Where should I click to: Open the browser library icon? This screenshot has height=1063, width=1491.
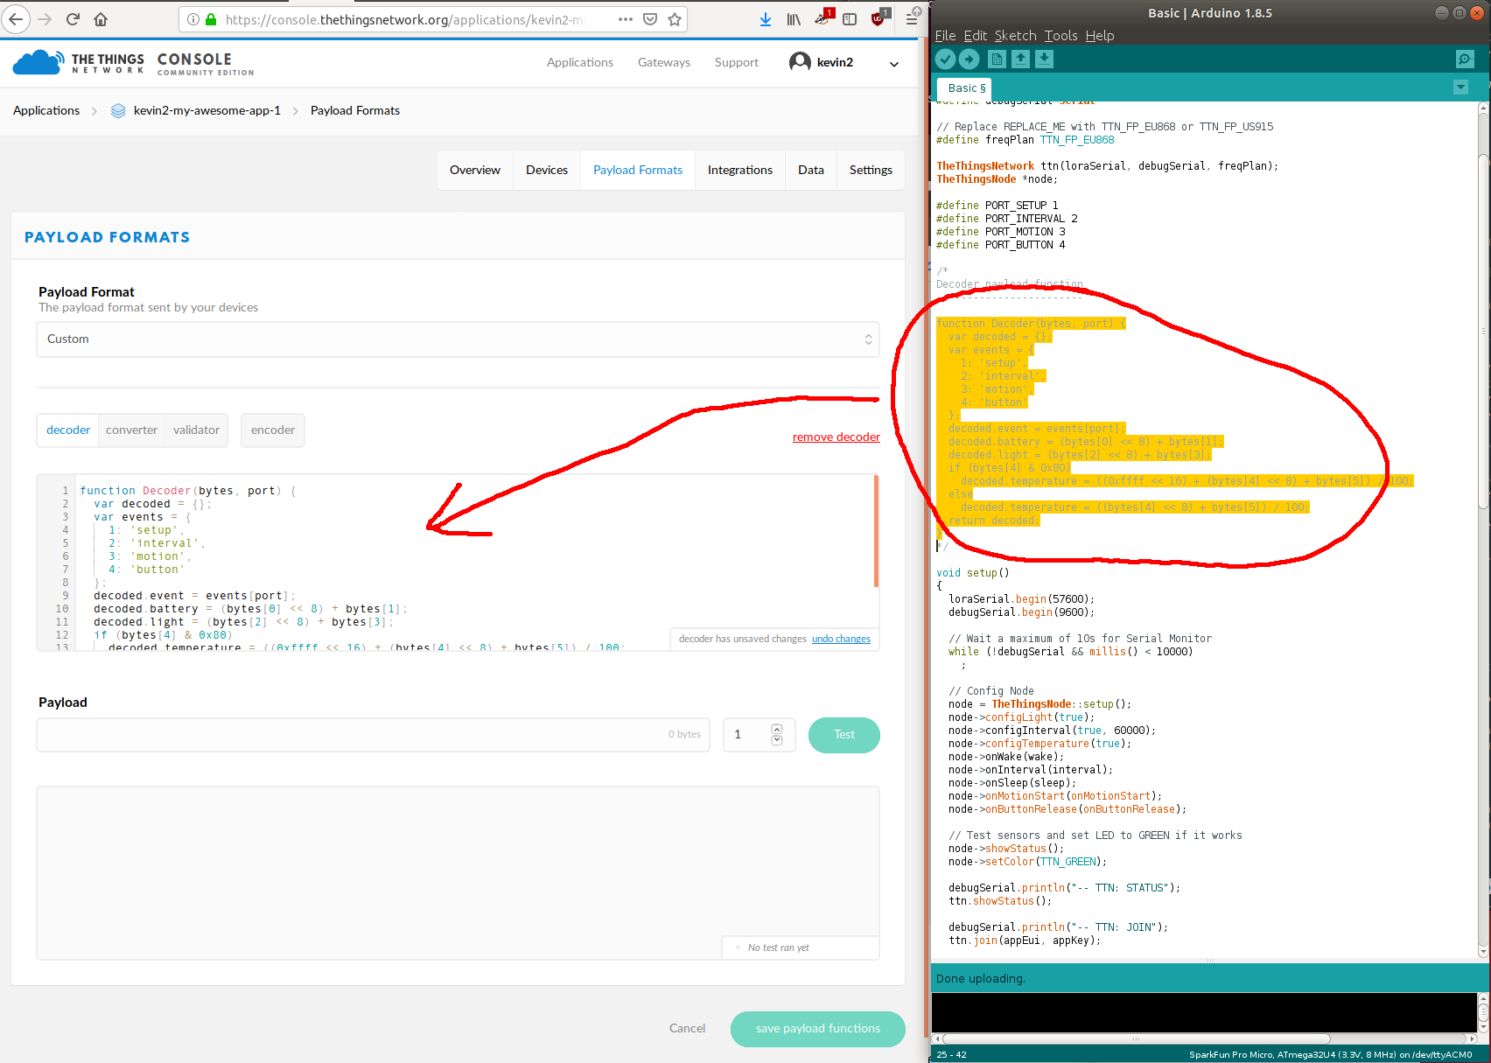pyautogui.click(x=794, y=19)
